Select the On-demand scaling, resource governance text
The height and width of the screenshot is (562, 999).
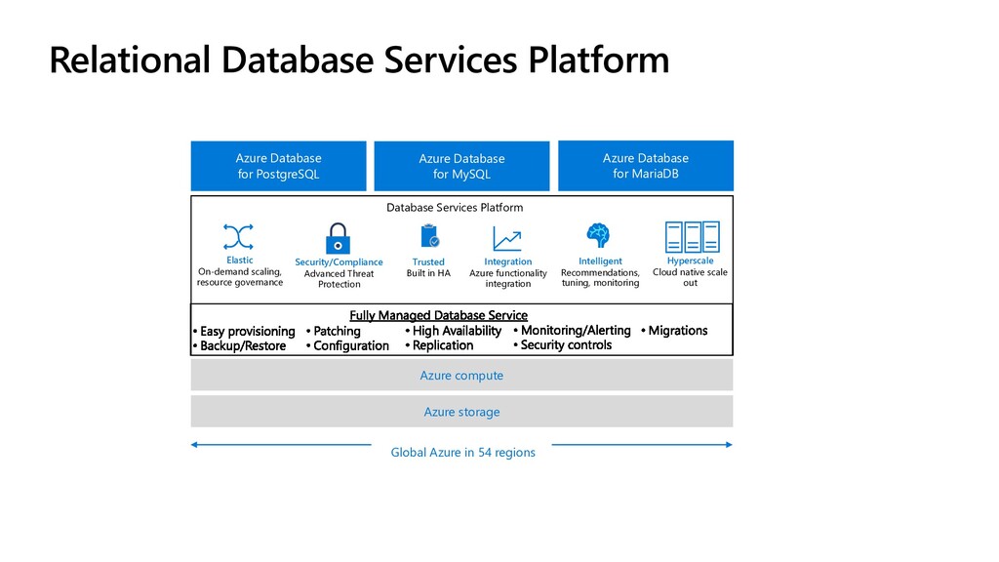[240, 276]
